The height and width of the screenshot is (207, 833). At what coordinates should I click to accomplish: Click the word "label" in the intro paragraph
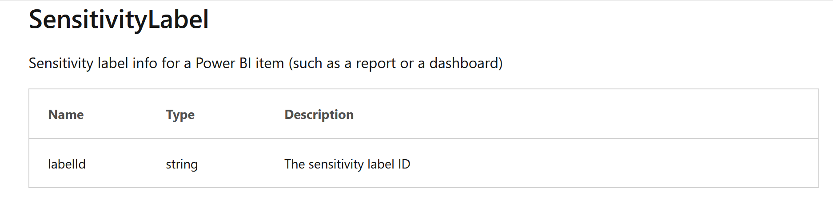tap(113, 63)
